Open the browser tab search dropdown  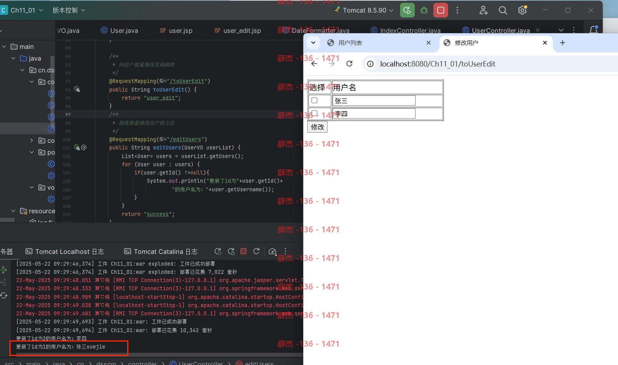(x=313, y=43)
